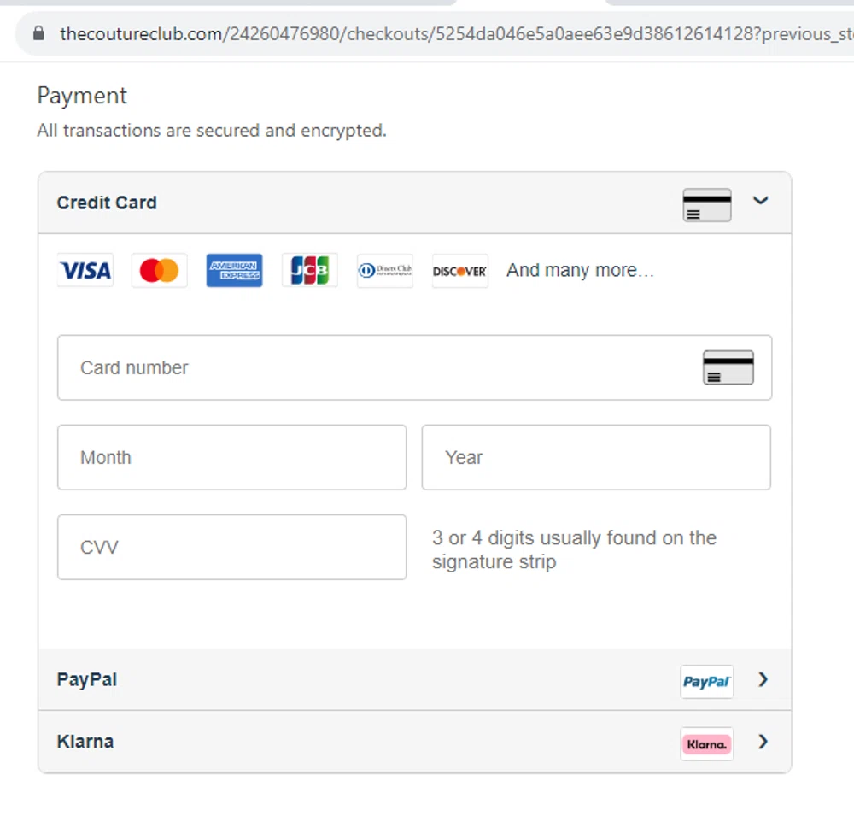Click the PayPal logo badge
The image size is (854, 816).
pyautogui.click(x=706, y=681)
